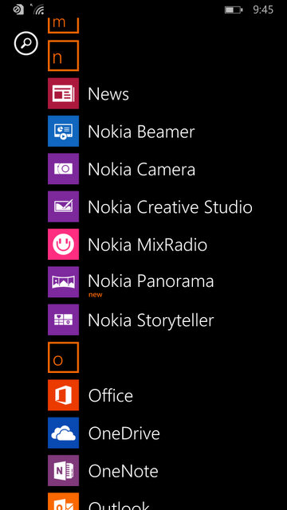Open the OneDrive cloud icon
The width and height of the screenshot is (287, 510).
point(63,433)
